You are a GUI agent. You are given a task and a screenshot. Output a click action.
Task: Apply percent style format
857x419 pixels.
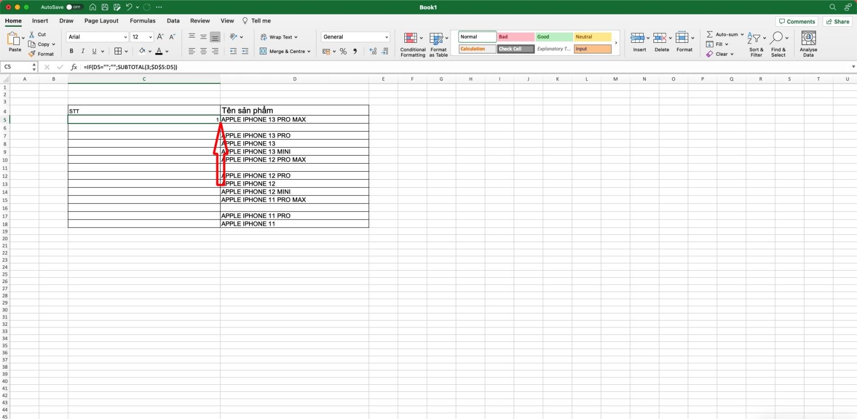pyautogui.click(x=343, y=51)
